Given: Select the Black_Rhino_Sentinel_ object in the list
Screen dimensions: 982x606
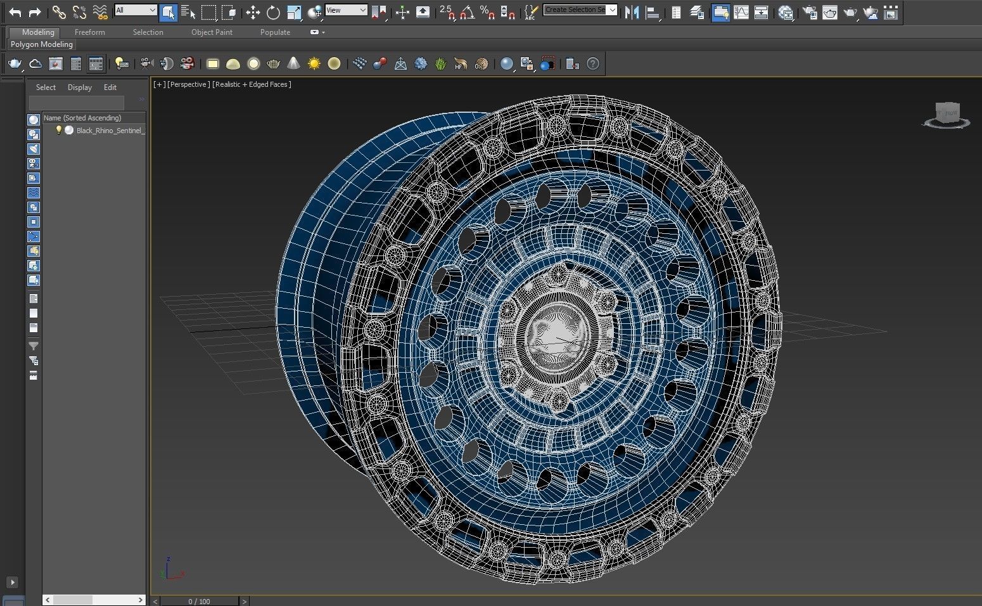Looking at the screenshot, I should [110, 131].
